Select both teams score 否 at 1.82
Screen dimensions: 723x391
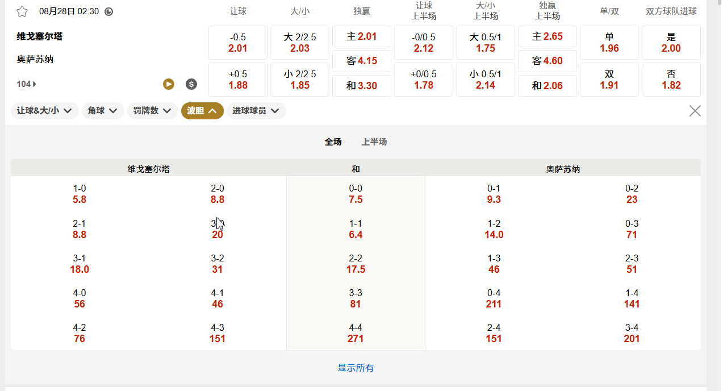click(x=671, y=80)
